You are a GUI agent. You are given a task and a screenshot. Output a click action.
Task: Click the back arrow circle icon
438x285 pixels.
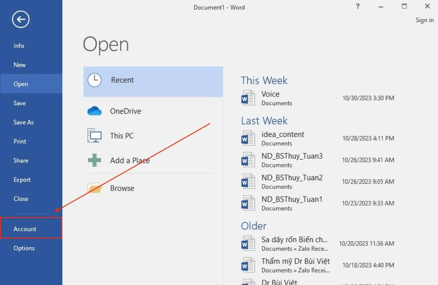21,19
